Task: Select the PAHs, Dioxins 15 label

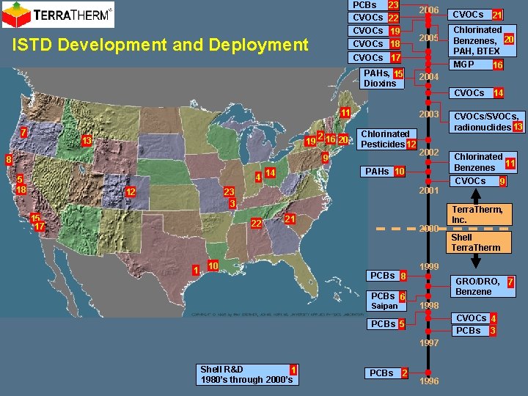Action: (x=382, y=78)
